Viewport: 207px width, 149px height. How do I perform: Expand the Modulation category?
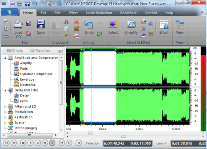pyautogui.click(x=5, y=112)
